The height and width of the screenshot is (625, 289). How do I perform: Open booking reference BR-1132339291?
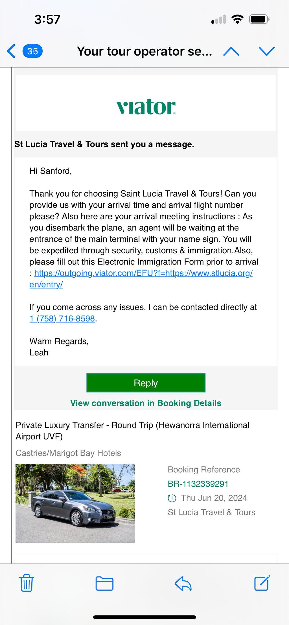pyautogui.click(x=198, y=484)
